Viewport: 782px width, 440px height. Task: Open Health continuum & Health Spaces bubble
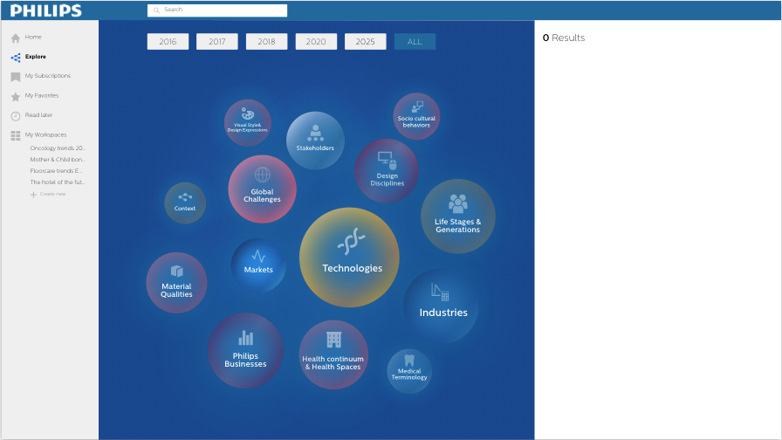333,354
